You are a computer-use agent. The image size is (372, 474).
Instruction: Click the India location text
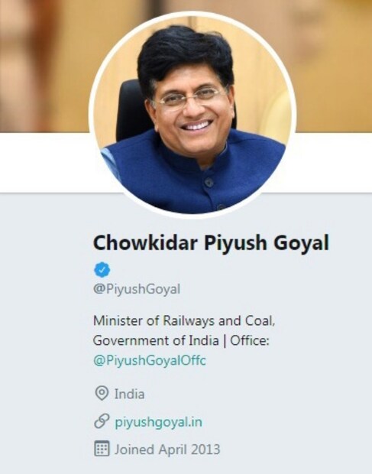[x=129, y=394]
